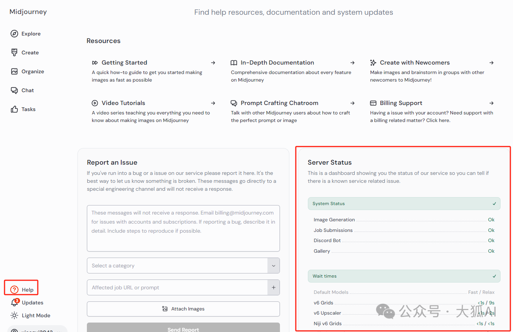Click the Video Tutorials play icon
This screenshot has width=513, height=332.
click(x=95, y=103)
